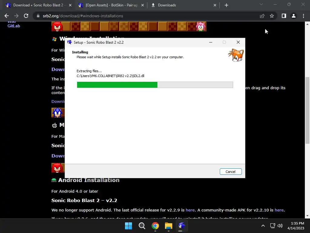Open Windows taskbar Search

pyautogui.click(x=142, y=226)
